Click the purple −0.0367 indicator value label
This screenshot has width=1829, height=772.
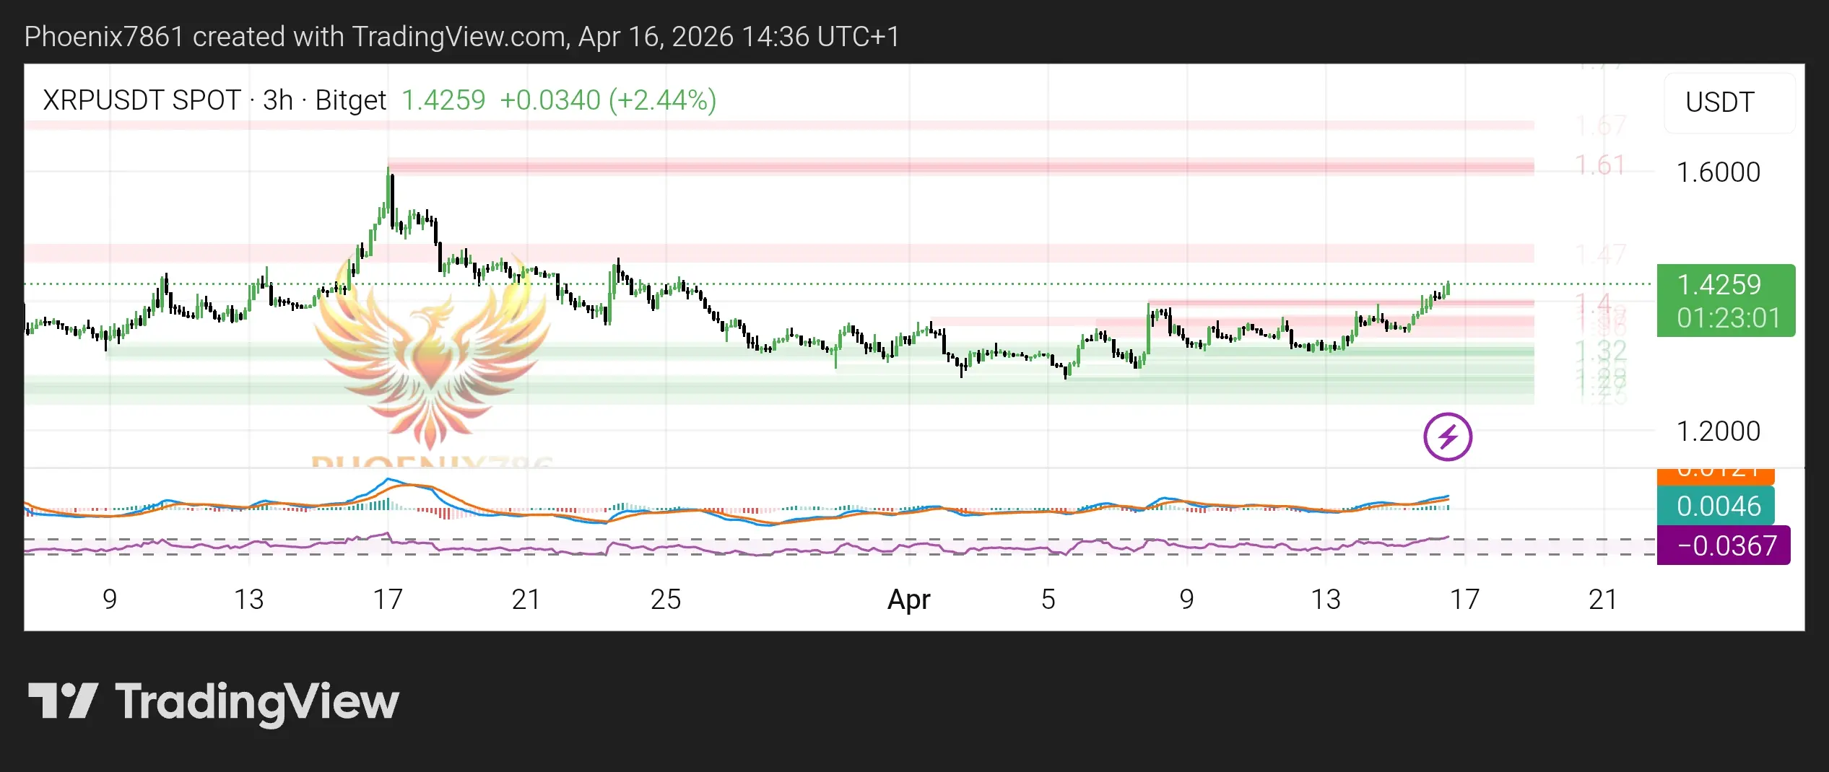coord(1724,545)
